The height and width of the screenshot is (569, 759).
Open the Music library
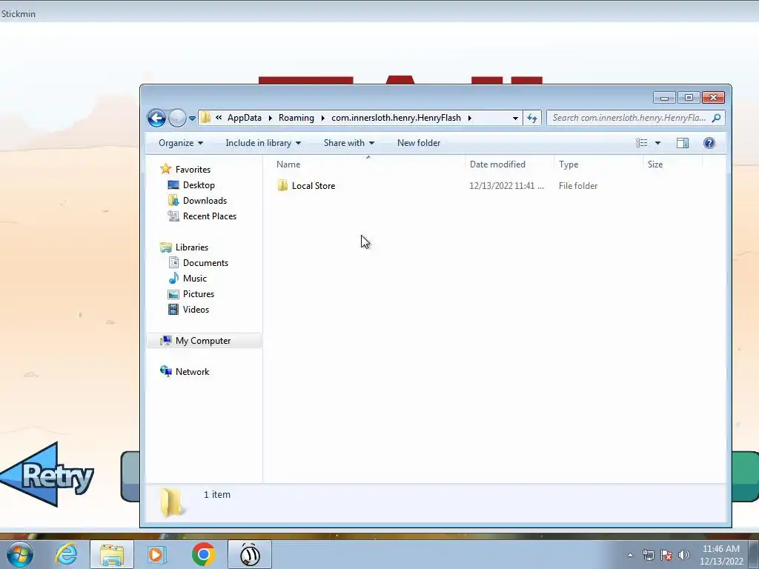coord(195,279)
